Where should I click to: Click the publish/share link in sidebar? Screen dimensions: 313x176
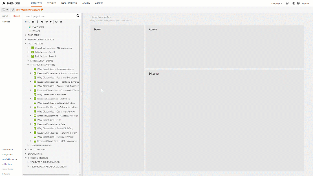[x=8, y=164]
